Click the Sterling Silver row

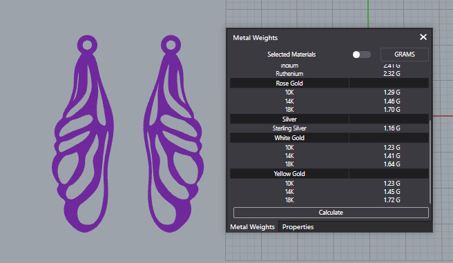(329, 128)
